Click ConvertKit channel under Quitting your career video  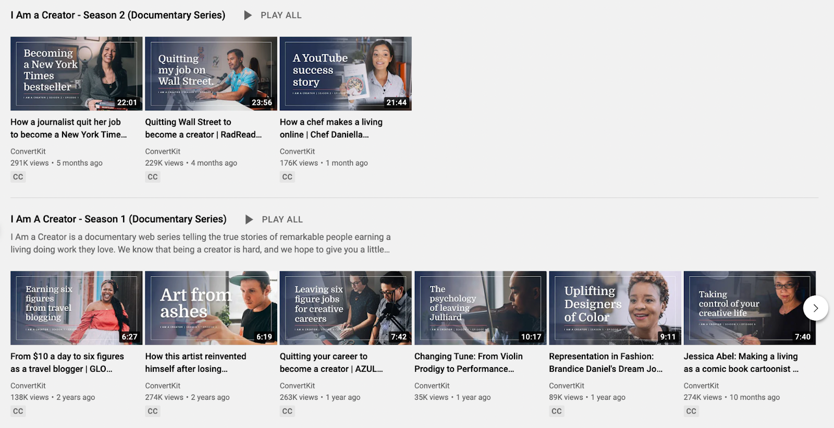[298, 386]
